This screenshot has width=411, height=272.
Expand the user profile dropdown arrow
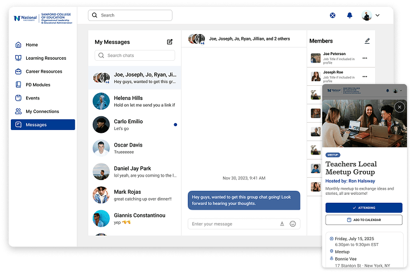pos(377,16)
